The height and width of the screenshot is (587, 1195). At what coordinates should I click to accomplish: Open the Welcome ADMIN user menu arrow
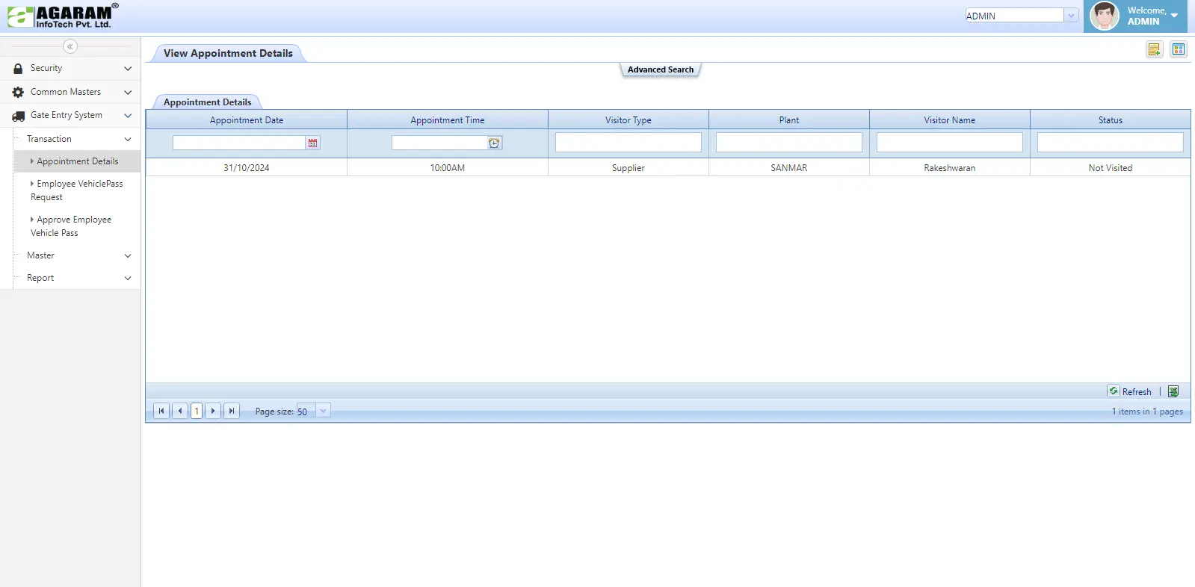coord(1174,16)
